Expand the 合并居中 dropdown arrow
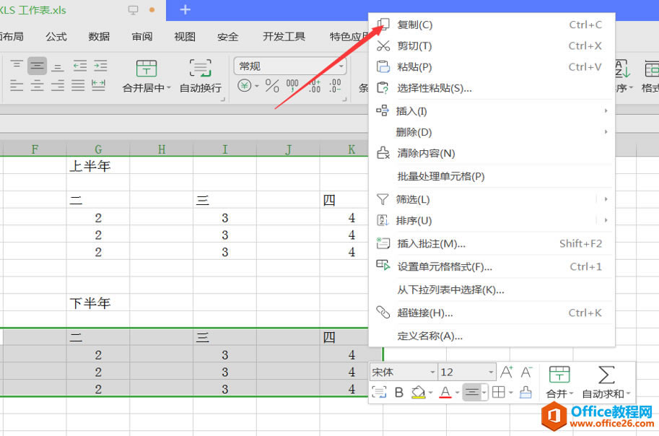 coord(169,88)
